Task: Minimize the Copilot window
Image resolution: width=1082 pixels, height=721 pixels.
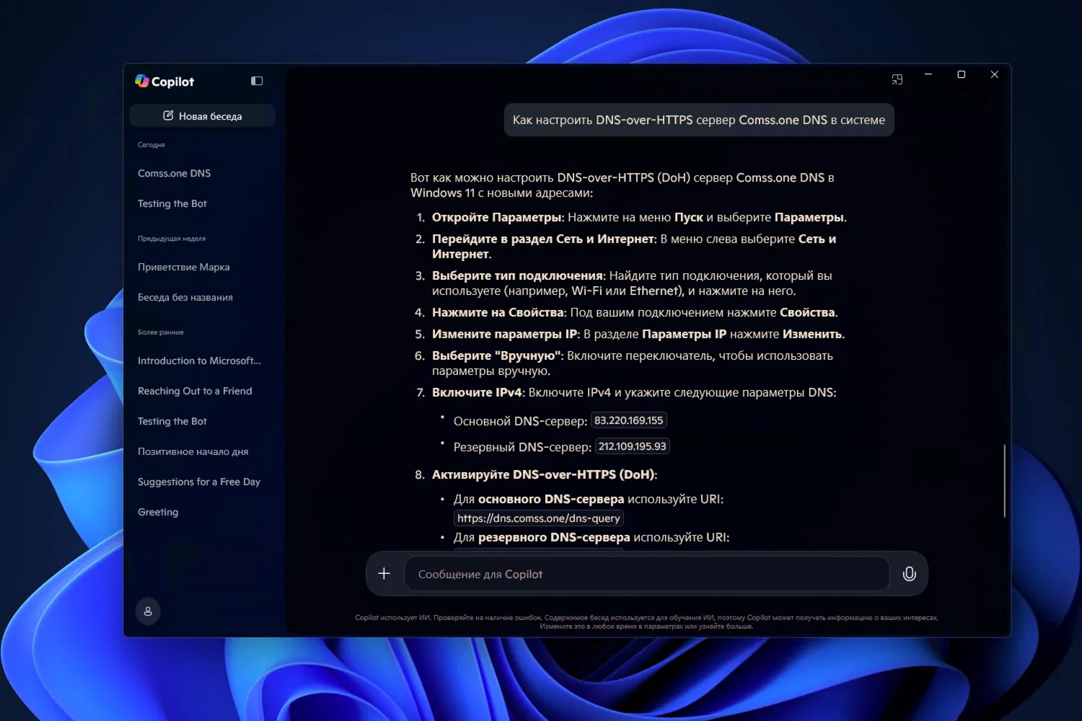Action: 928,74
